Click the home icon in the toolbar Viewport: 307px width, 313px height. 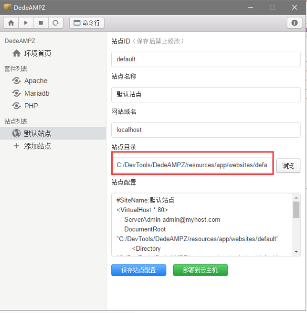(11, 23)
